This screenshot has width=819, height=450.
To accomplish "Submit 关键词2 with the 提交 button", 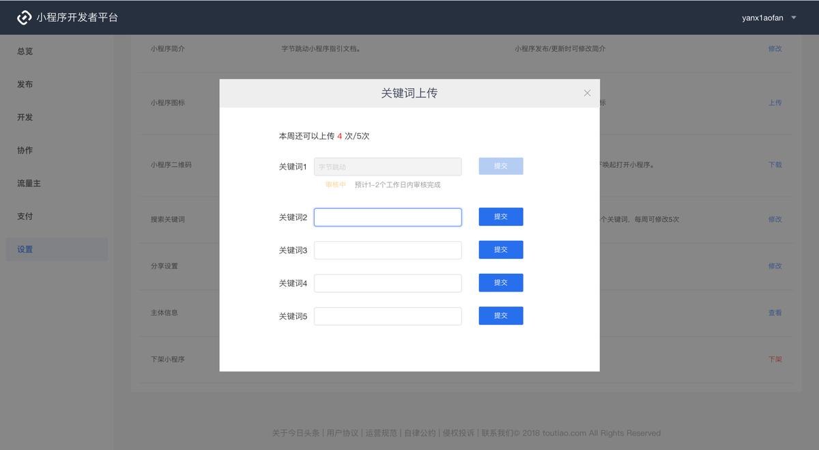I will pos(501,216).
